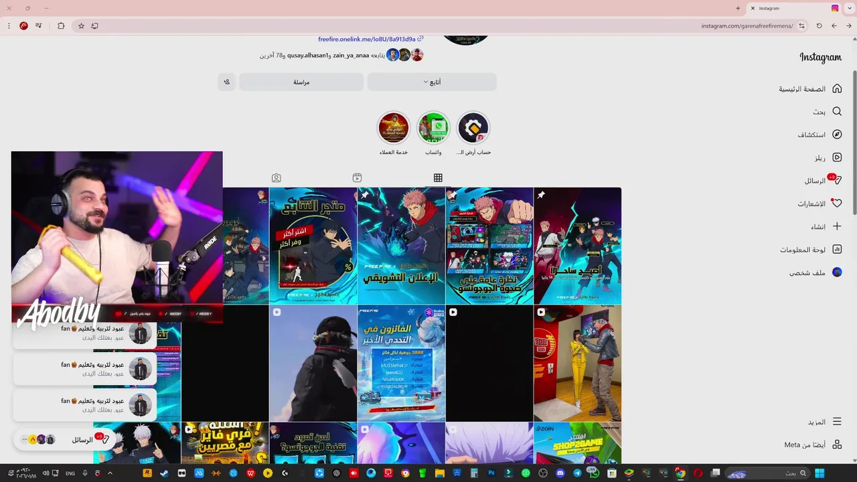857x482 pixels.
Task: Bookmark this page with the star icon
Action: click(81, 26)
